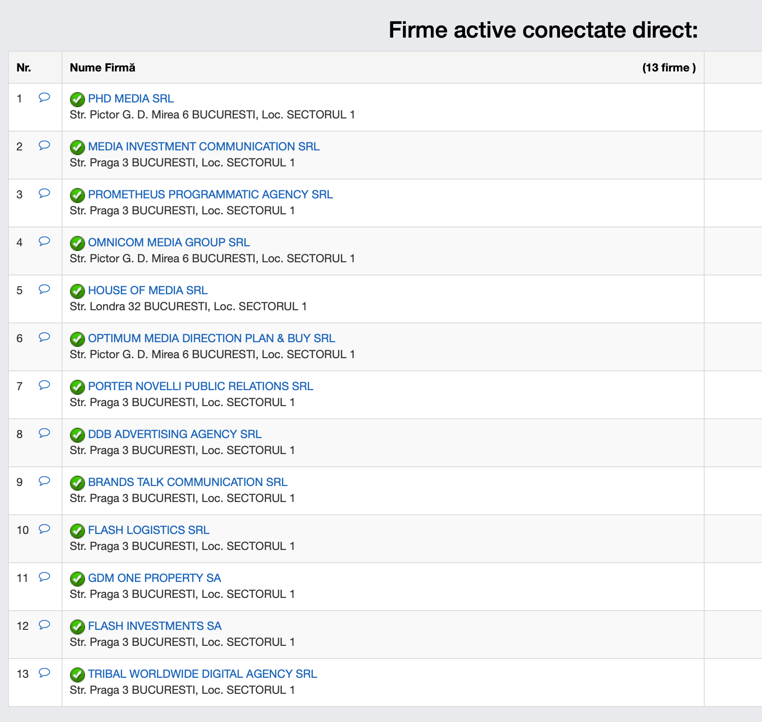Click address text under PHD MEDIA SRL

[212, 115]
